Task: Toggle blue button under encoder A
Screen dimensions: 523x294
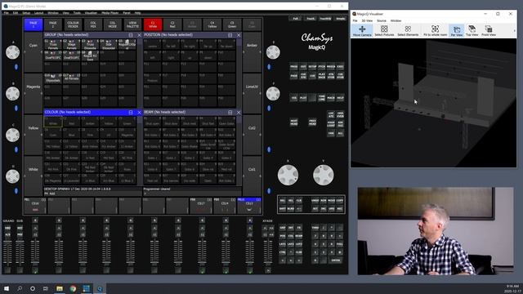Action: point(16,67)
